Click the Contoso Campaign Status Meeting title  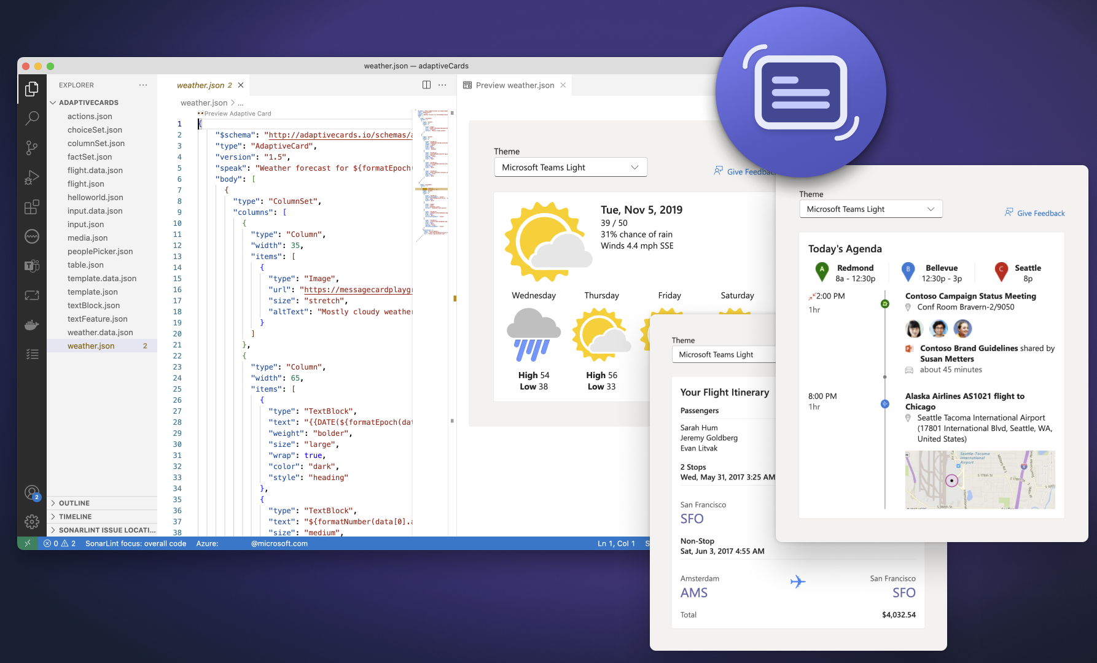click(x=970, y=296)
